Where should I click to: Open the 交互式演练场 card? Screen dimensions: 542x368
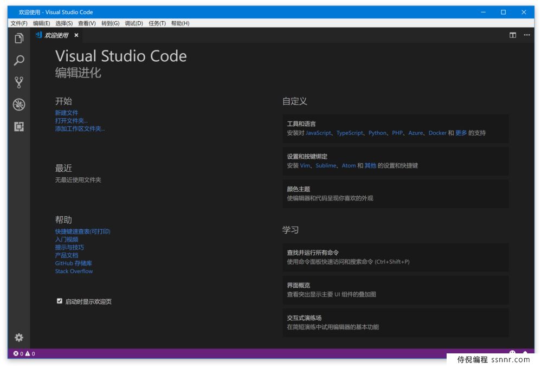pos(396,322)
